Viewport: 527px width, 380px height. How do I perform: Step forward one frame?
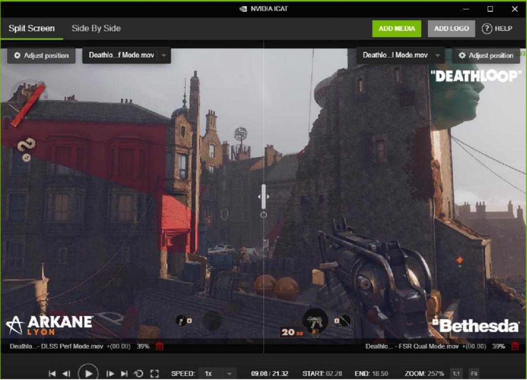(110, 374)
